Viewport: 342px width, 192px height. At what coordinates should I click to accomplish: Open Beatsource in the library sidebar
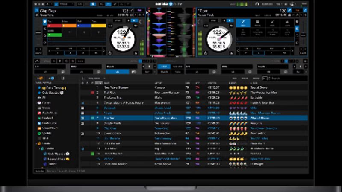click(x=47, y=123)
